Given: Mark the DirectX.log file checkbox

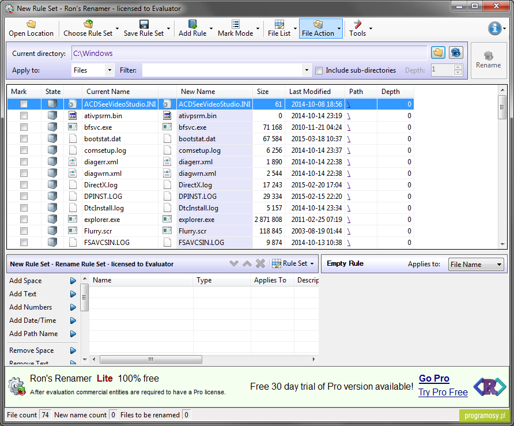Looking at the screenshot, I should click(24, 185).
